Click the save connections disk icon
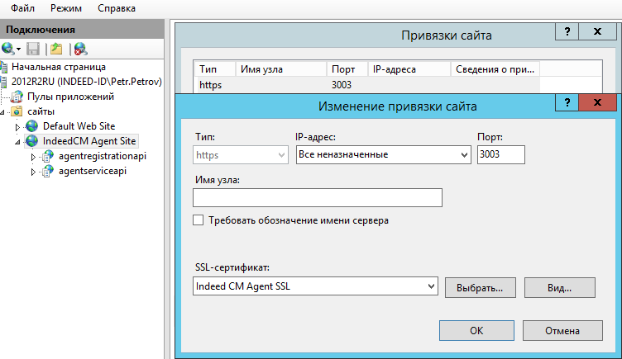The width and height of the screenshot is (622, 359). [x=33, y=49]
